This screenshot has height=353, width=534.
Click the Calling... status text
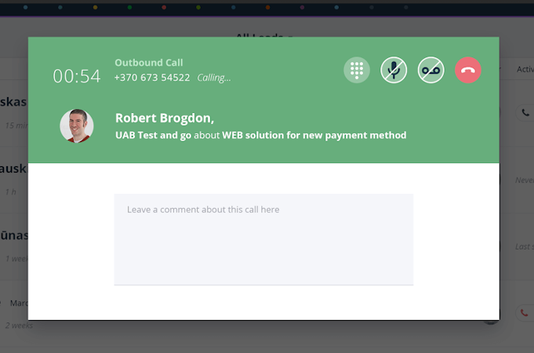(x=214, y=78)
